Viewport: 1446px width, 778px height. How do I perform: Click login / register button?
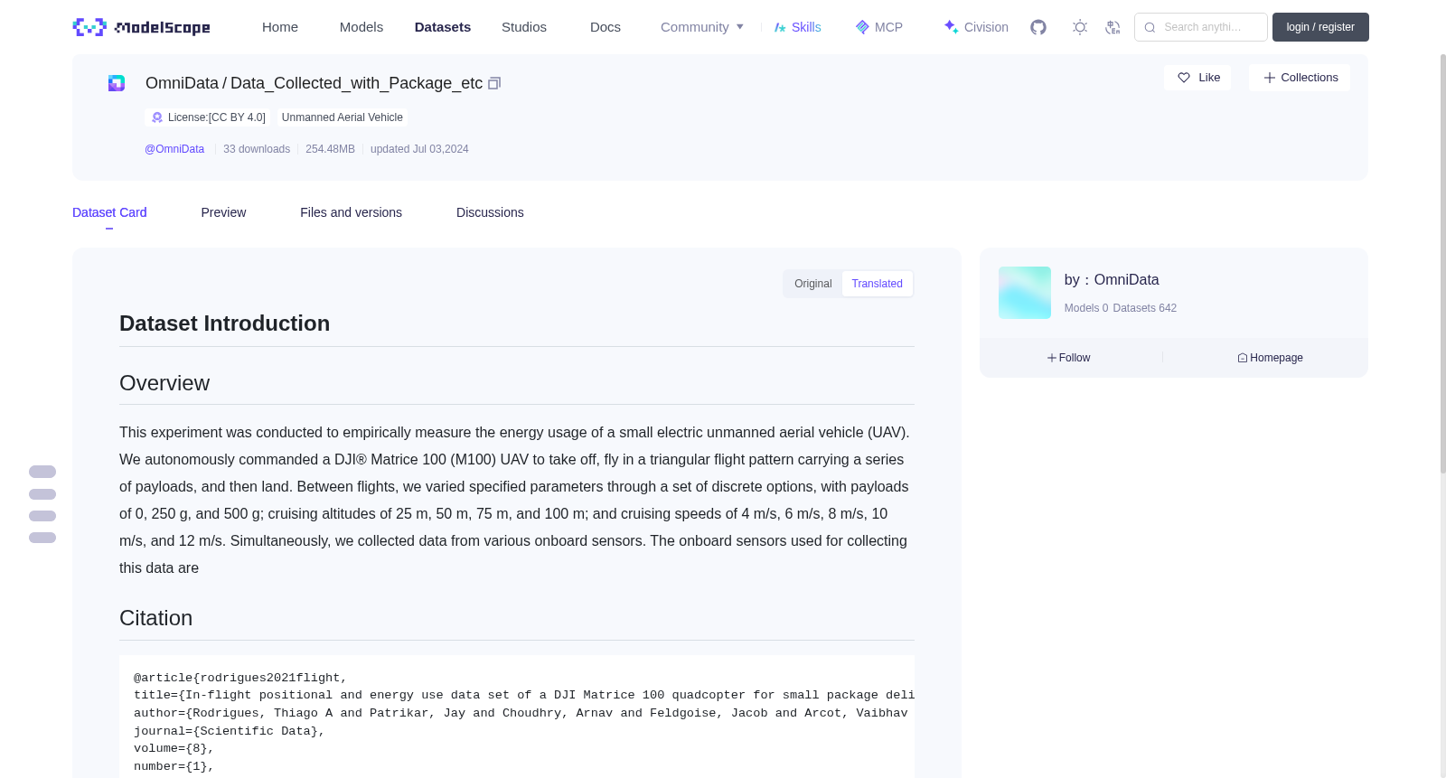tap(1320, 27)
